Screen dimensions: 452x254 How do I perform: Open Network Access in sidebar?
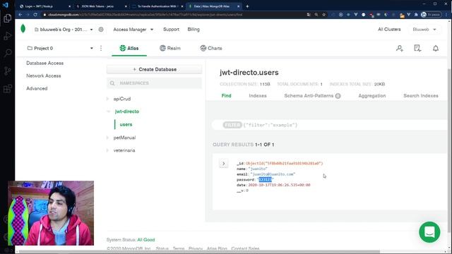[x=44, y=75]
